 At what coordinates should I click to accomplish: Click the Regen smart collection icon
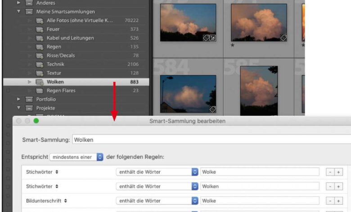(40, 47)
